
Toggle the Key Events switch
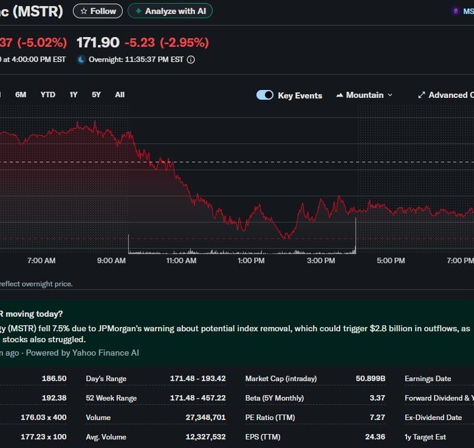(x=265, y=95)
